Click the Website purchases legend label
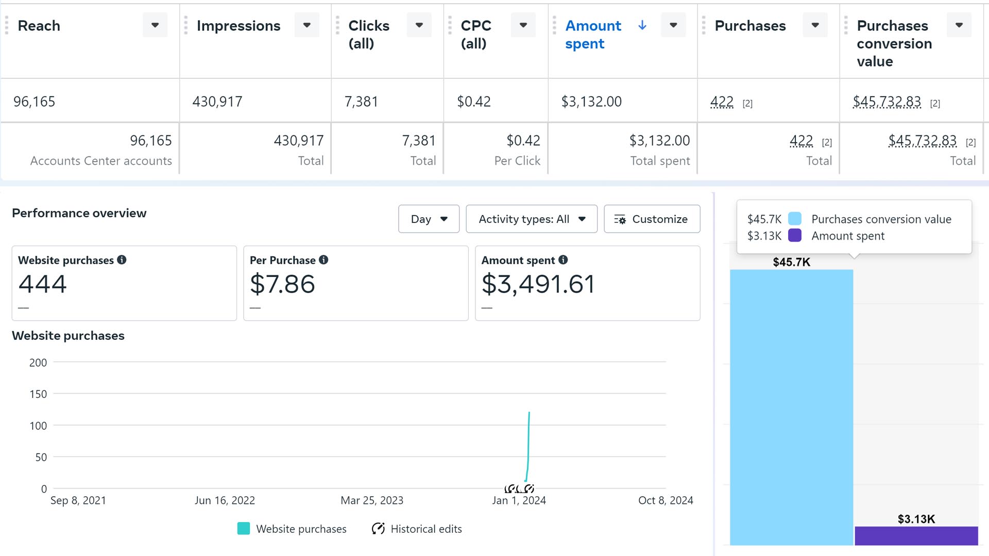This screenshot has width=989, height=556. 301,529
